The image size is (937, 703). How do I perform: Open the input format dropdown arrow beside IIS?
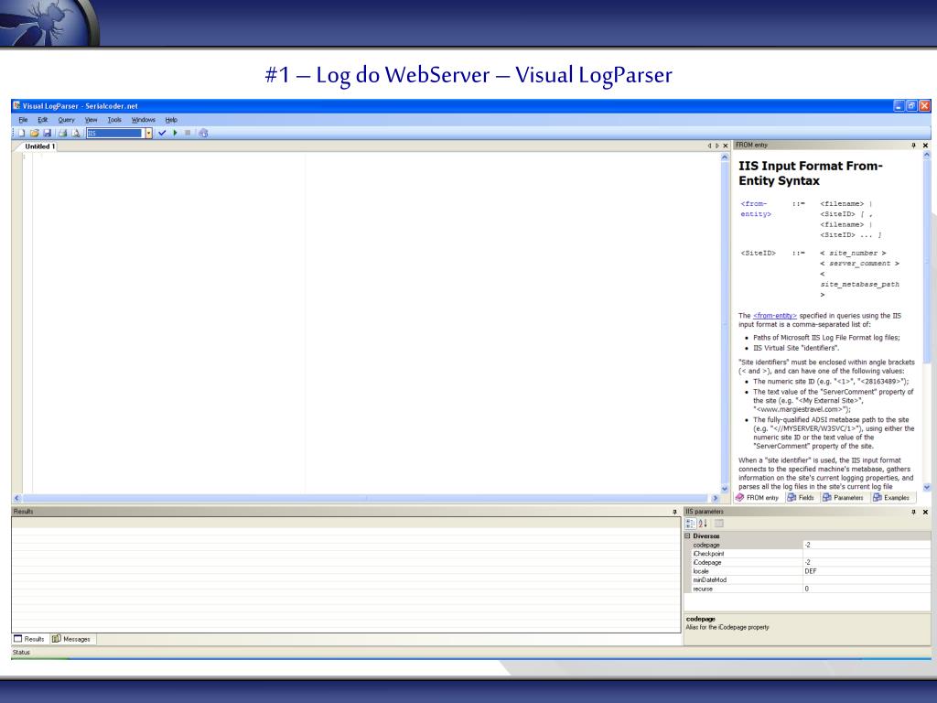pos(149,134)
